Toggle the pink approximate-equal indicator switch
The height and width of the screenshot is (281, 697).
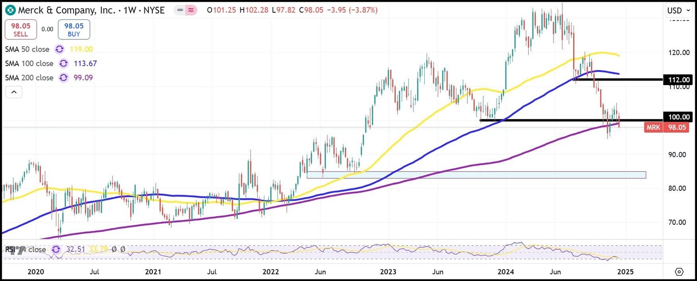[x=191, y=10]
